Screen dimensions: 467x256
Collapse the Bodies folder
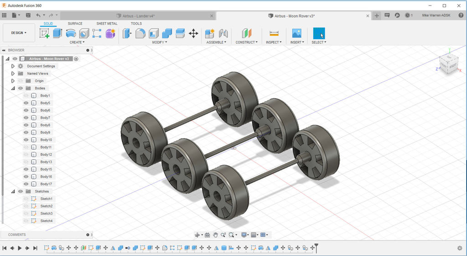coord(13,88)
